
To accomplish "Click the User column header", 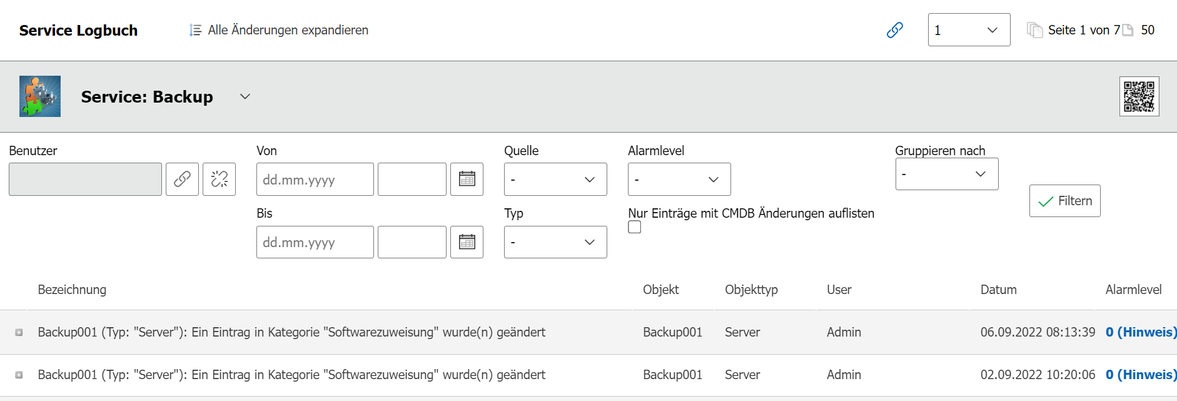I will [x=839, y=290].
